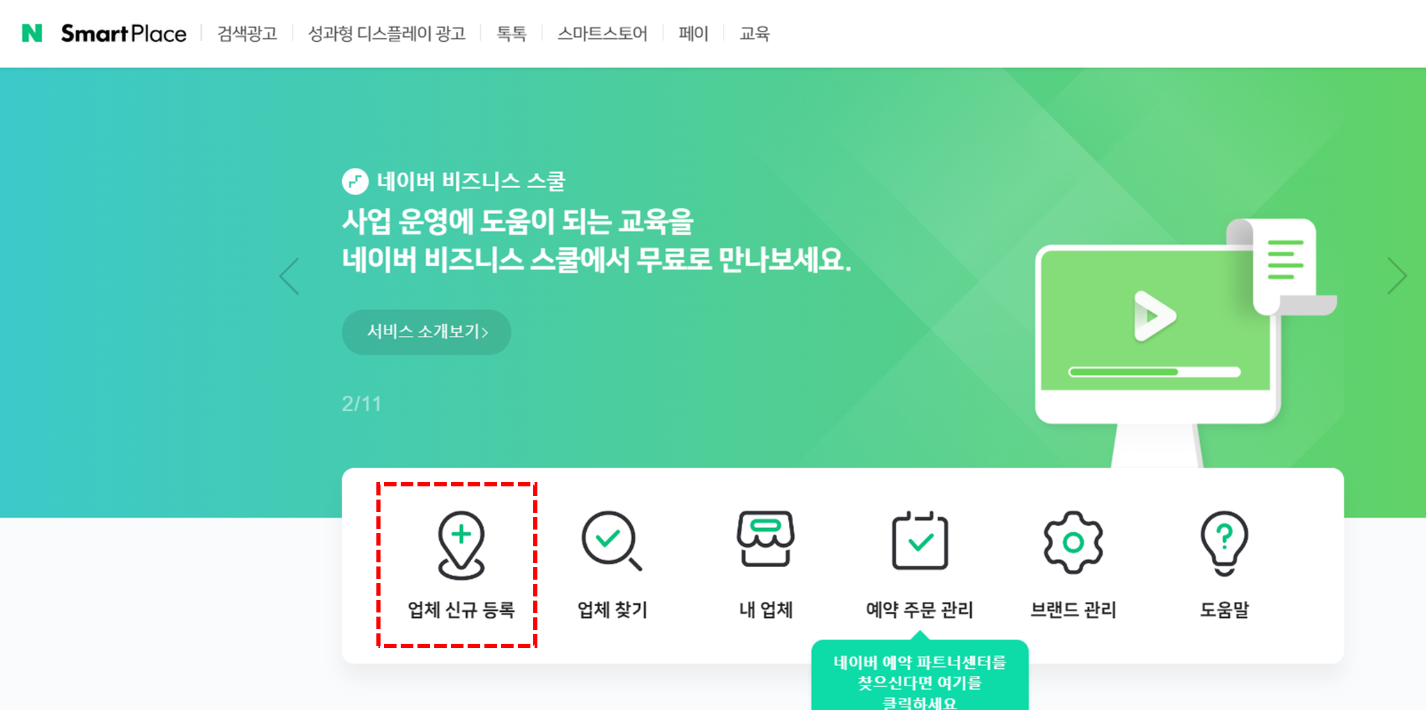Screen dimensions: 1426x710
Task: Open 예약 주문 관리 calendar icon
Action: coord(919,541)
